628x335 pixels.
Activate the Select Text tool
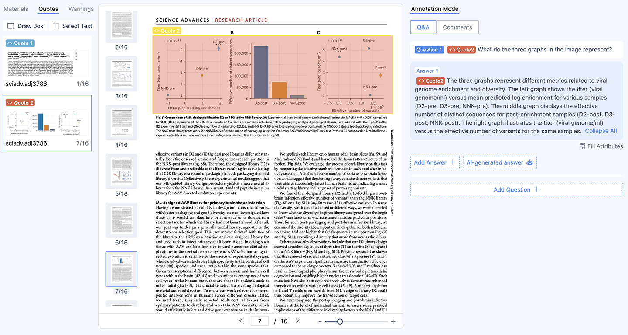(72, 26)
